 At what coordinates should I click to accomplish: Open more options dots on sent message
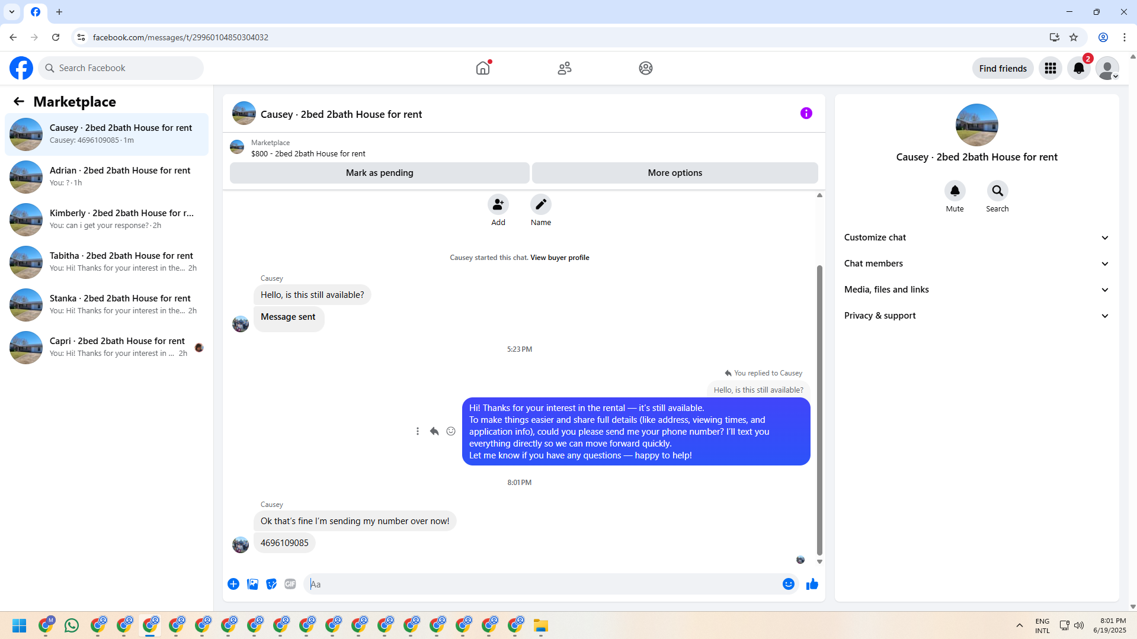click(x=418, y=431)
